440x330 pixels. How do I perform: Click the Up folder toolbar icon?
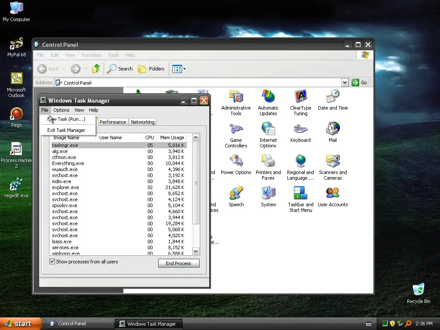[96, 69]
